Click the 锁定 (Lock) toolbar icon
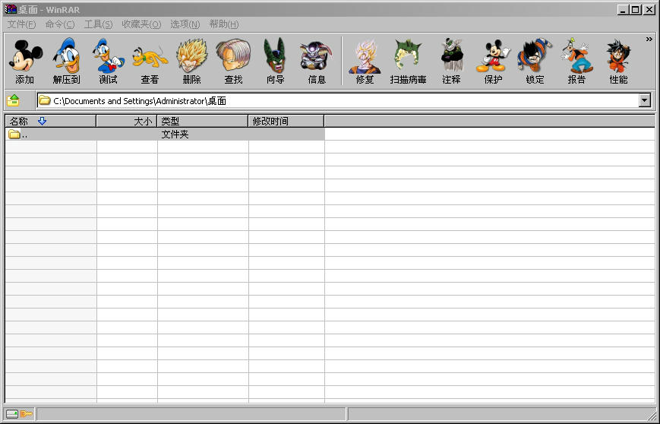 coord(535,61)
